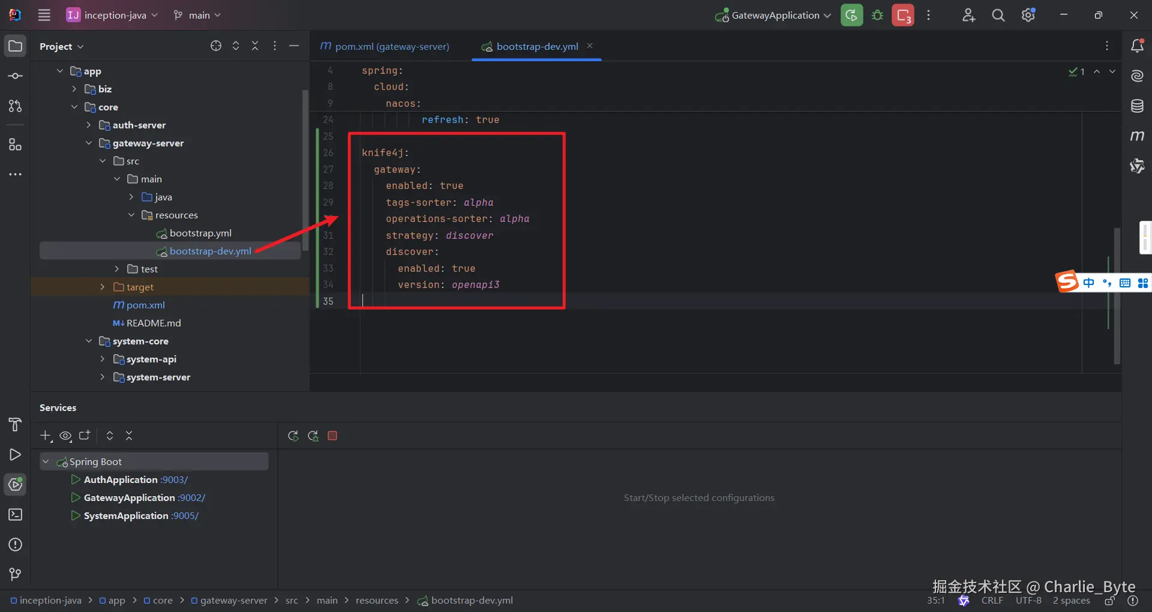Open the Commit tool window icon

(16, 76)
